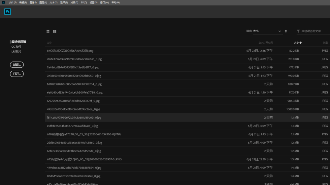The image size is (330, 185).
Task: Open file 84OSRL{DCZQLQ2N6A%%ZX(R.png
Action: 70,51
